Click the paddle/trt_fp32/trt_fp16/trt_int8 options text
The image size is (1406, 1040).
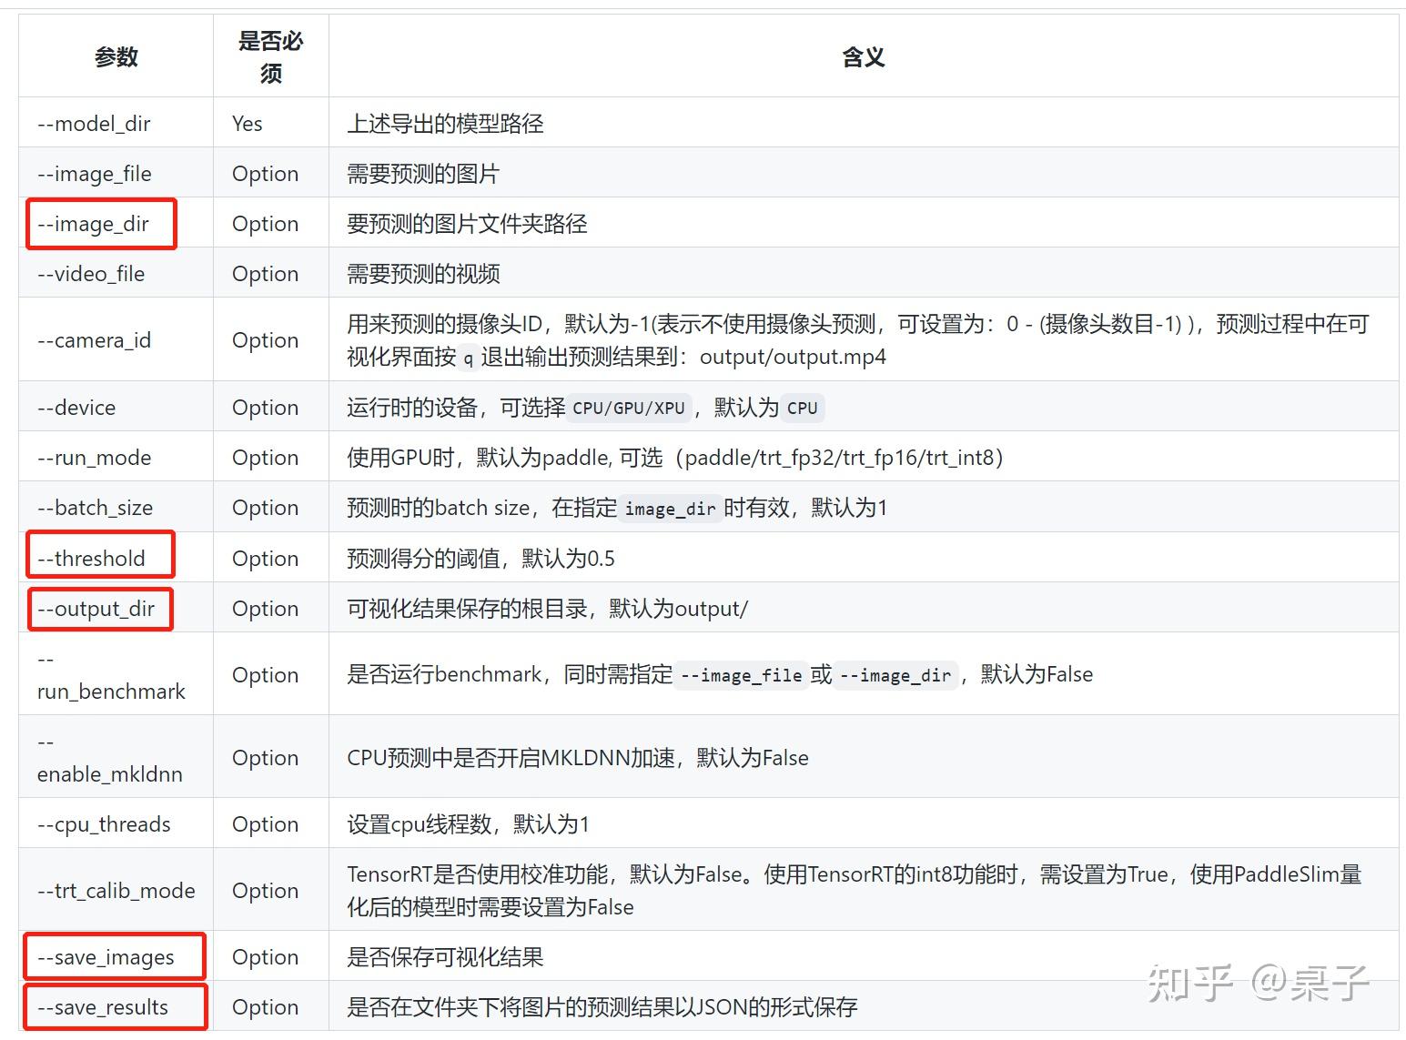pos(844,457)
